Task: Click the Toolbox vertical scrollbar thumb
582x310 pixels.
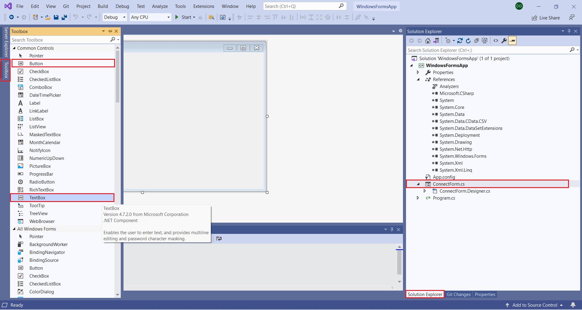Action: pos(117,76)
